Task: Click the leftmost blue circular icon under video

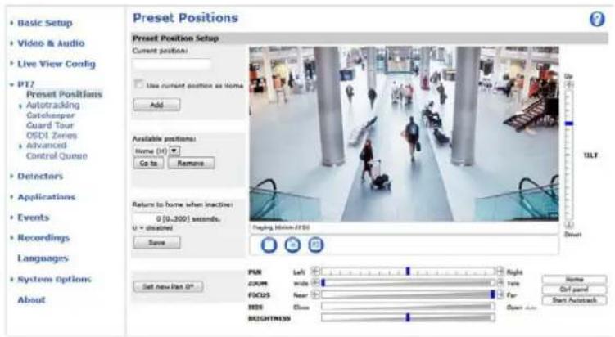Action: (x=269, y=245)
